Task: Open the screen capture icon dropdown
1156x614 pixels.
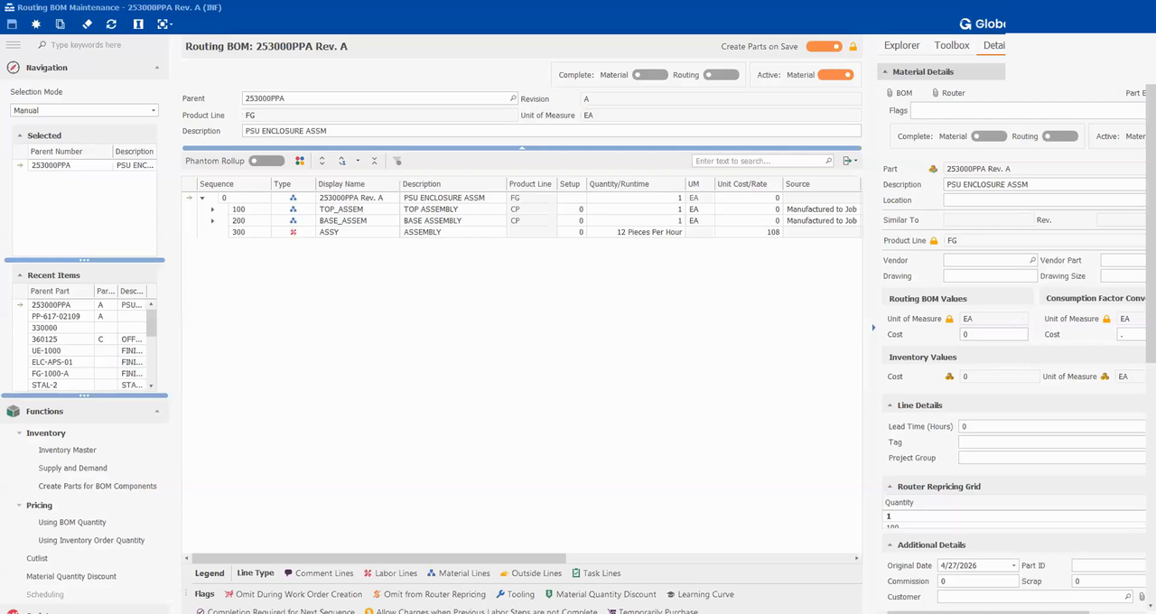Action: (165, 24)
